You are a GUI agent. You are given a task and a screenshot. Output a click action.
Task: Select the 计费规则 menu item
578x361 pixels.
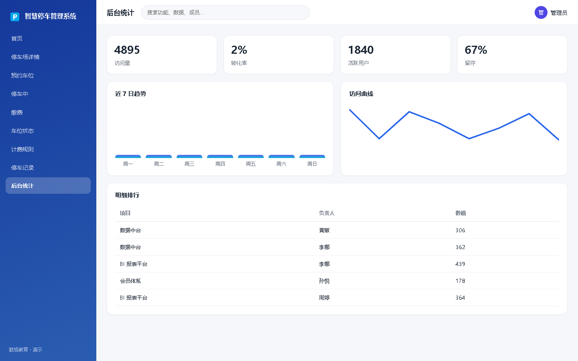tap(48, 149)
